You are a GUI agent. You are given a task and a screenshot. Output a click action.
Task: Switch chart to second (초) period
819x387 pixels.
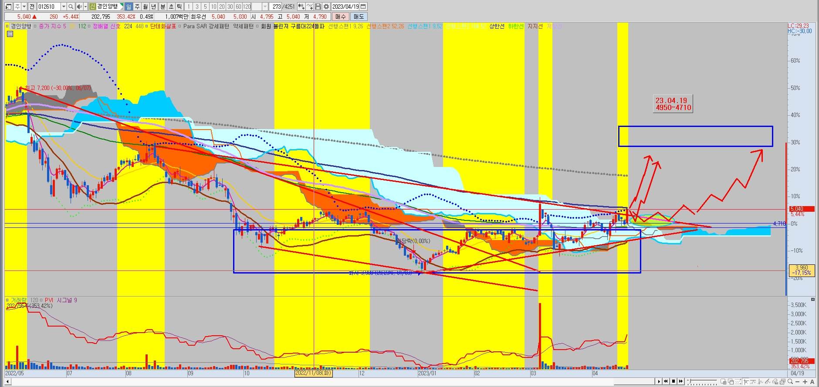tap(171, 7)
